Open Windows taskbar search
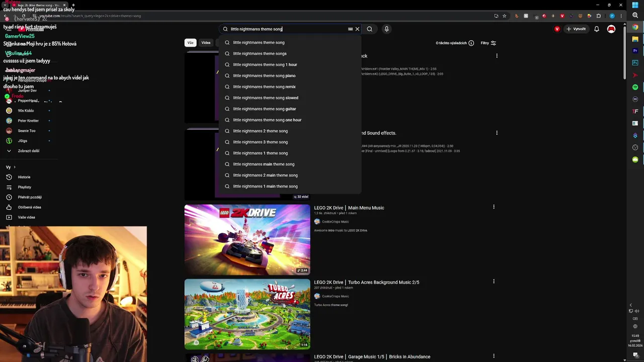644x362 pixels. [x=635, y=16]
